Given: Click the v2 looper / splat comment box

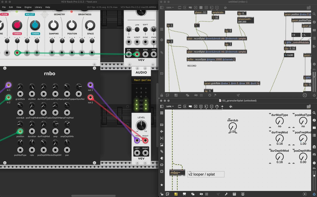Looking at the screenshot, I should pyautogui.click(x=206, y=174).
